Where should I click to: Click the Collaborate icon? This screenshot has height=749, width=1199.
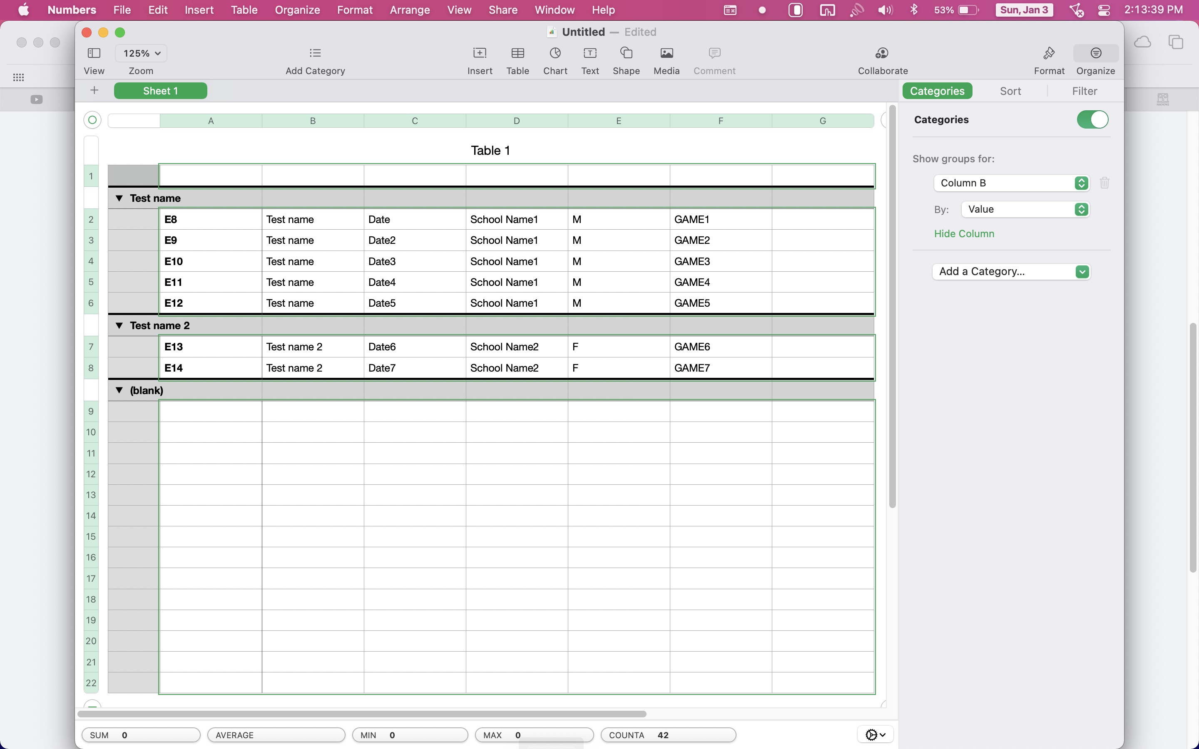pyautogui.click(x=882, y=54)
